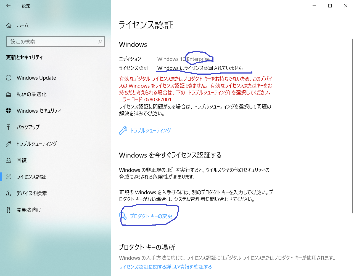The width and height of the screenshot is (354, 276).
Task: Click the search magnifier in 設定の検索
Action: click(x=100, y=41)
